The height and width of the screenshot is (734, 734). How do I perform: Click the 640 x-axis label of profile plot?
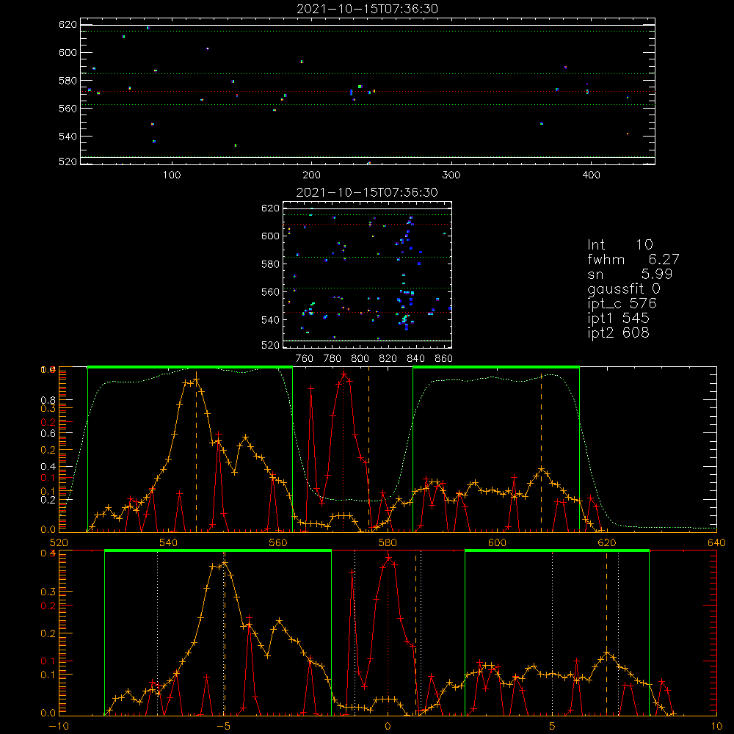(716, 542)
